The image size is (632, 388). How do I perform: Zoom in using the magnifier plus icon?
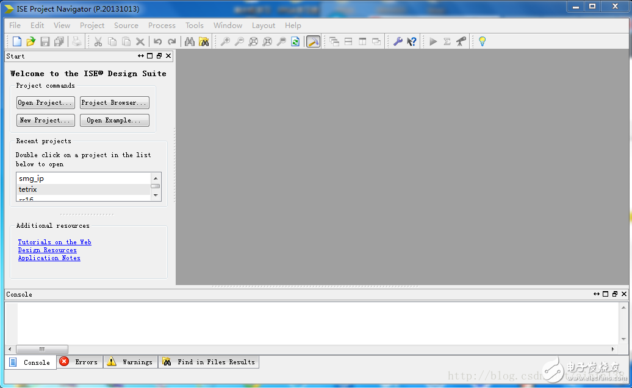[225, 41]
